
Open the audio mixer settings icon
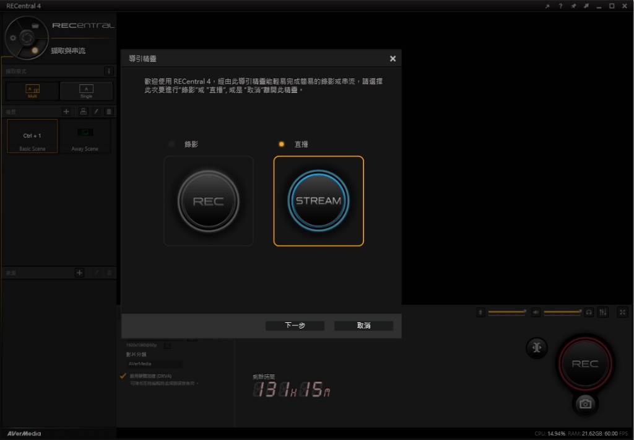pos(603,312)
